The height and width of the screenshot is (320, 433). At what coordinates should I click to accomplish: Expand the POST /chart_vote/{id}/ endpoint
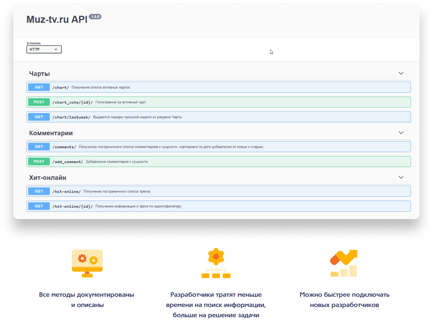pos(218,102)
